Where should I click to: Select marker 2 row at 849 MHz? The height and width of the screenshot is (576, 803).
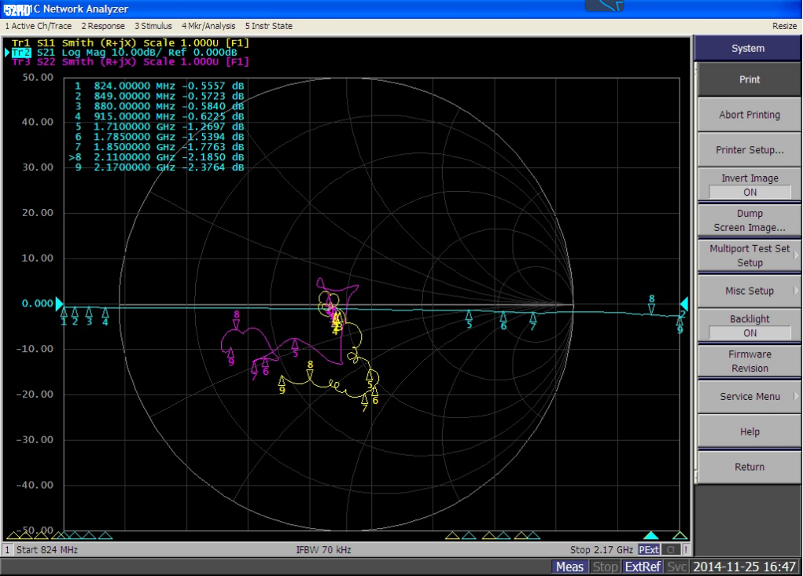tap(159, 96)
